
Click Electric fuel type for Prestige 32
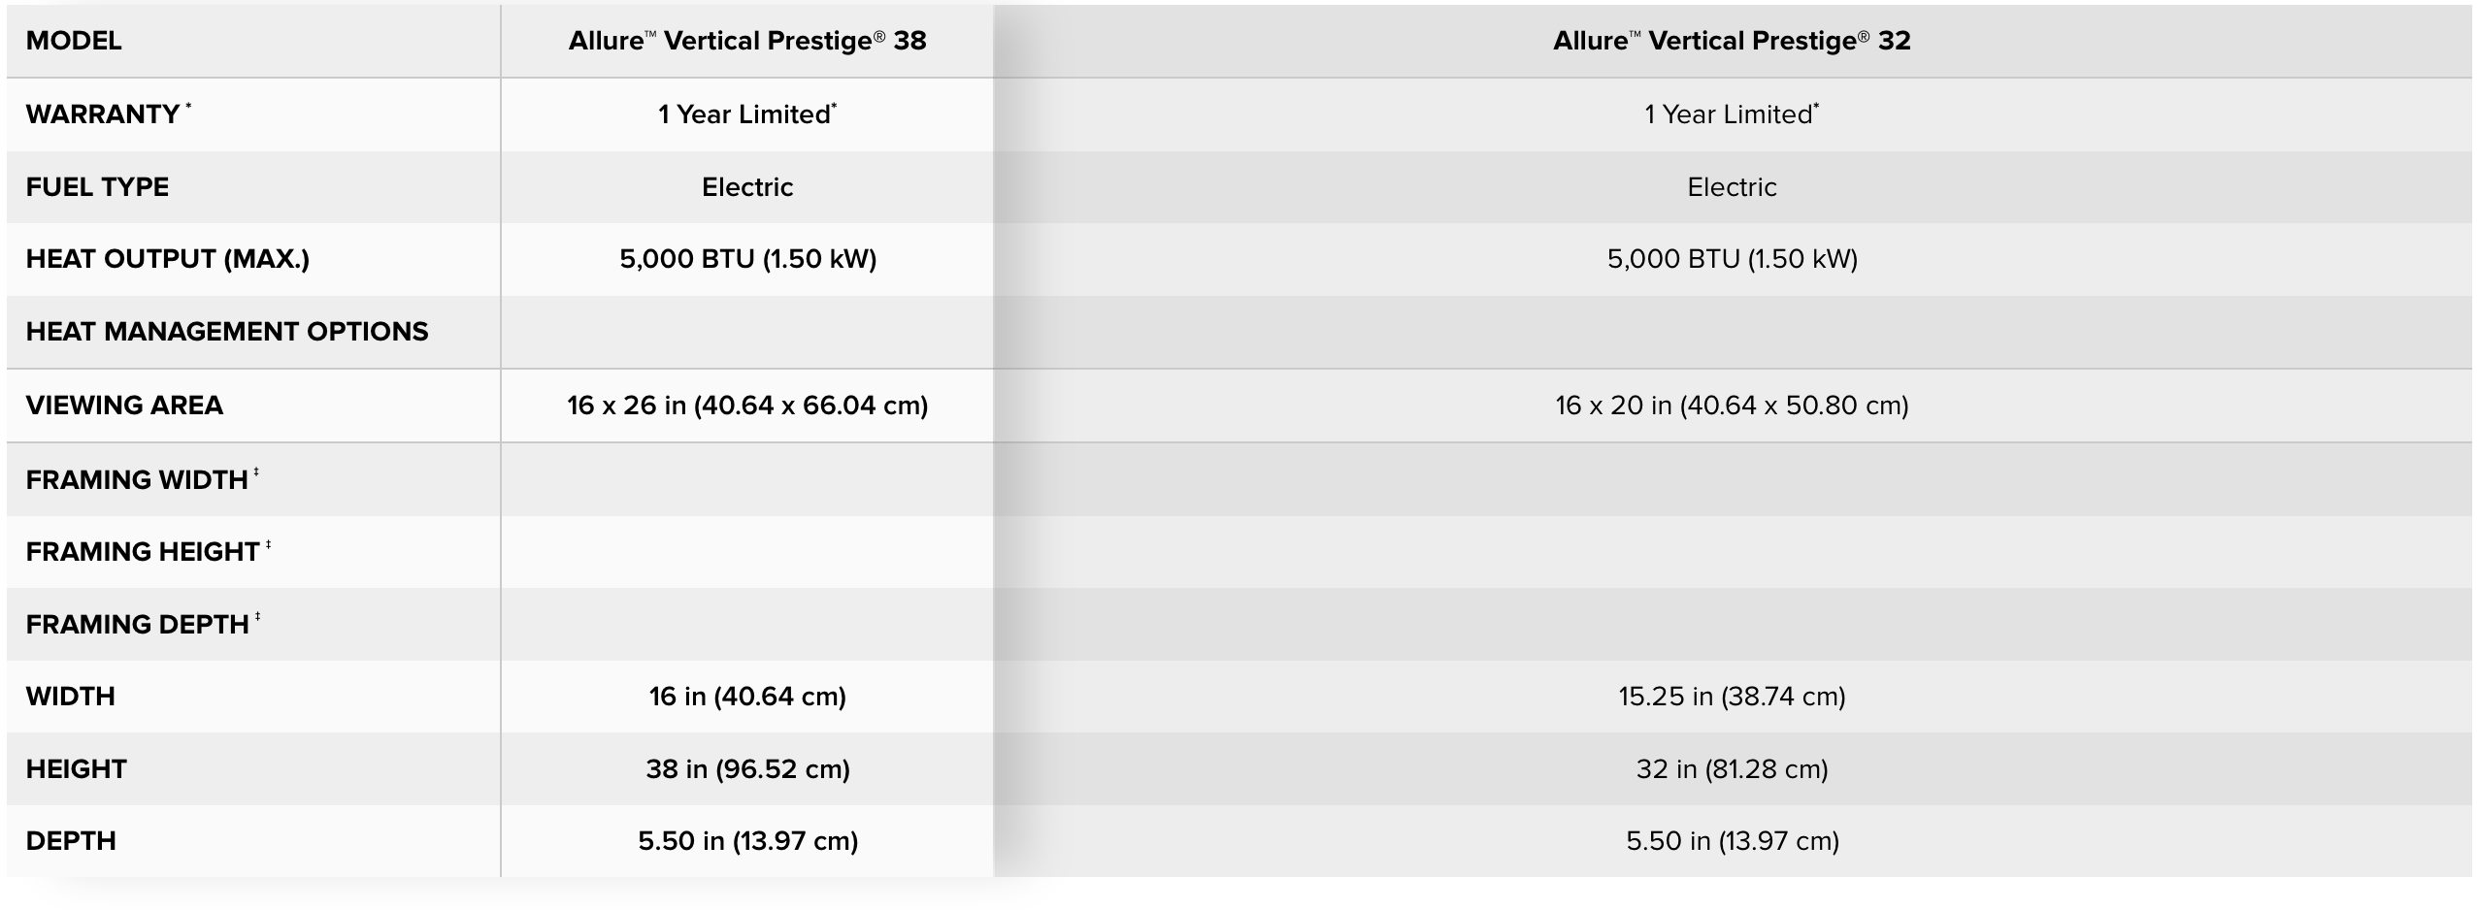1731,187
